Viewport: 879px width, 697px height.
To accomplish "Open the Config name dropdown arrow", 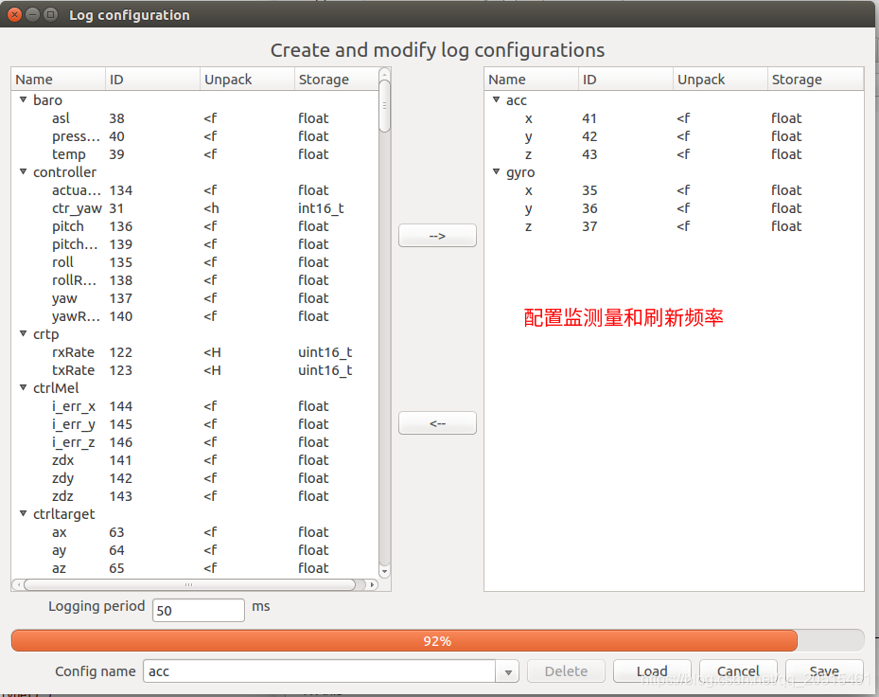I will [x=508, y=671].
